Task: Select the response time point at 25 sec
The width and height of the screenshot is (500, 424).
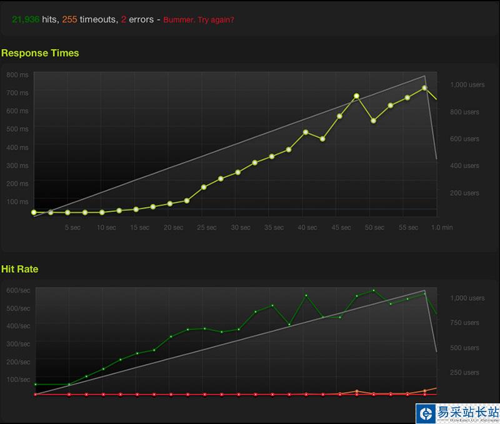Action: [x=204, y=187]
